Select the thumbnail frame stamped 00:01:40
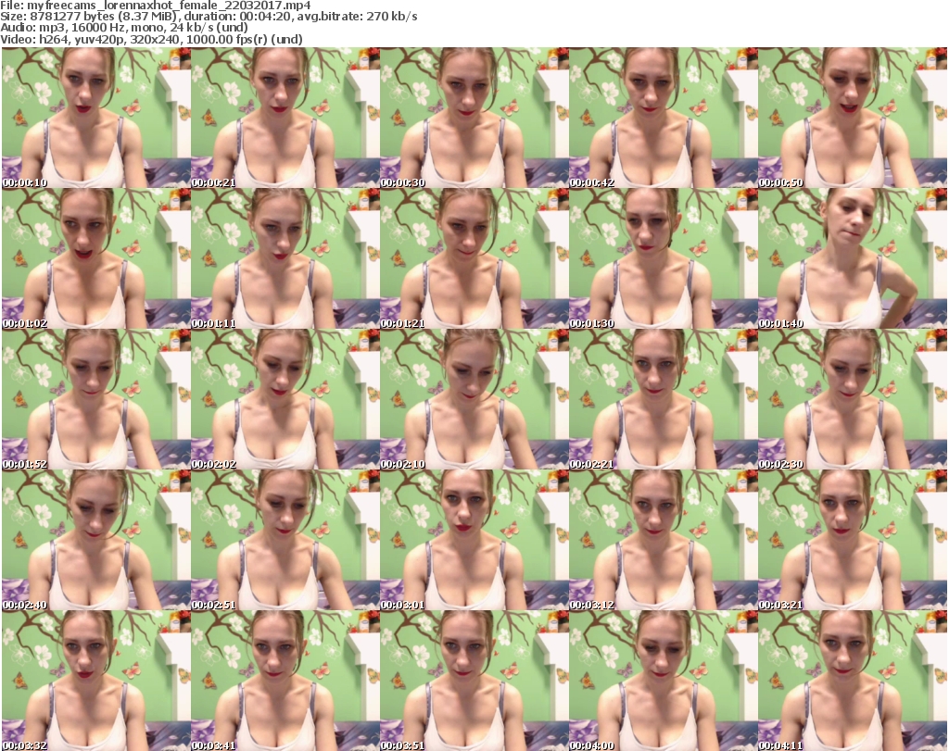Viewport: 949px width, 751px height. click(853, 258)
